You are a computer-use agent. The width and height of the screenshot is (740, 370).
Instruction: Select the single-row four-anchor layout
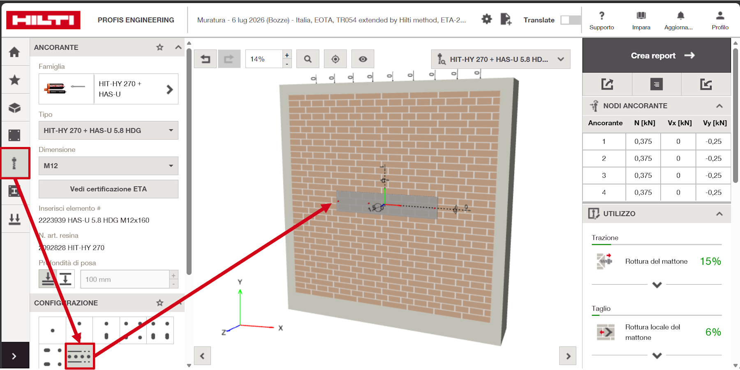point(79,356)
